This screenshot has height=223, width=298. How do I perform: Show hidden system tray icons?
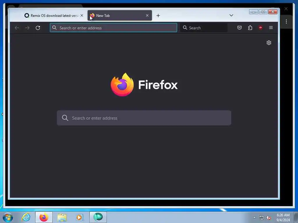[x=254, y=217]
